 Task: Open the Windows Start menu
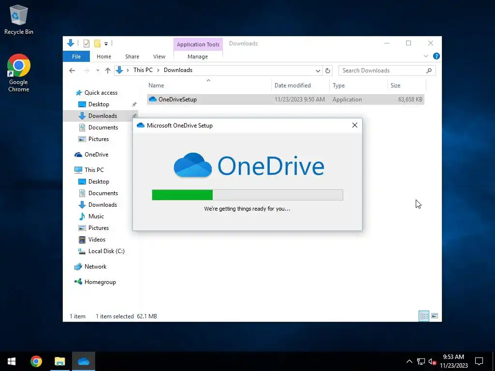tap(12, 361)
